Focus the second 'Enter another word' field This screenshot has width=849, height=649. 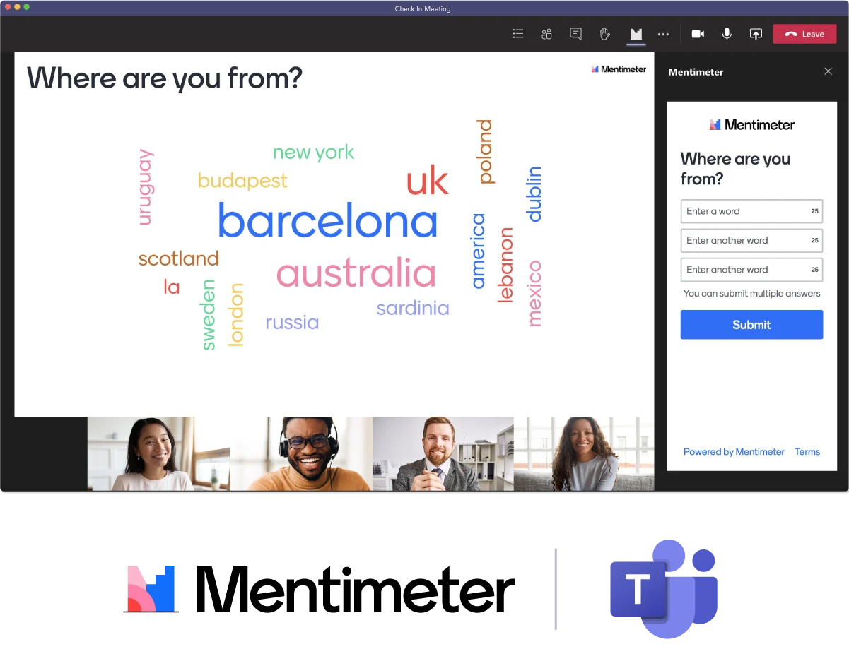(x=751, y=240)
